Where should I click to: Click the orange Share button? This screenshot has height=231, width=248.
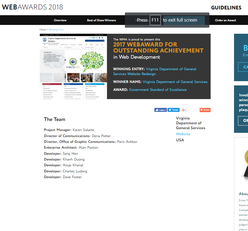tap(205, 110)
